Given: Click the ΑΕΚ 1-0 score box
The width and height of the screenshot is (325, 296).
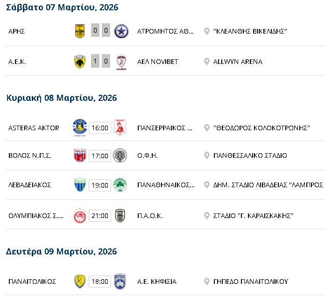Looking at the screenshot, I should click(x=100, y=61).
